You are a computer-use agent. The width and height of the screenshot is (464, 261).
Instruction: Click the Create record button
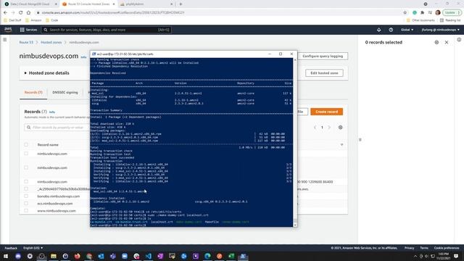point(327,112)
